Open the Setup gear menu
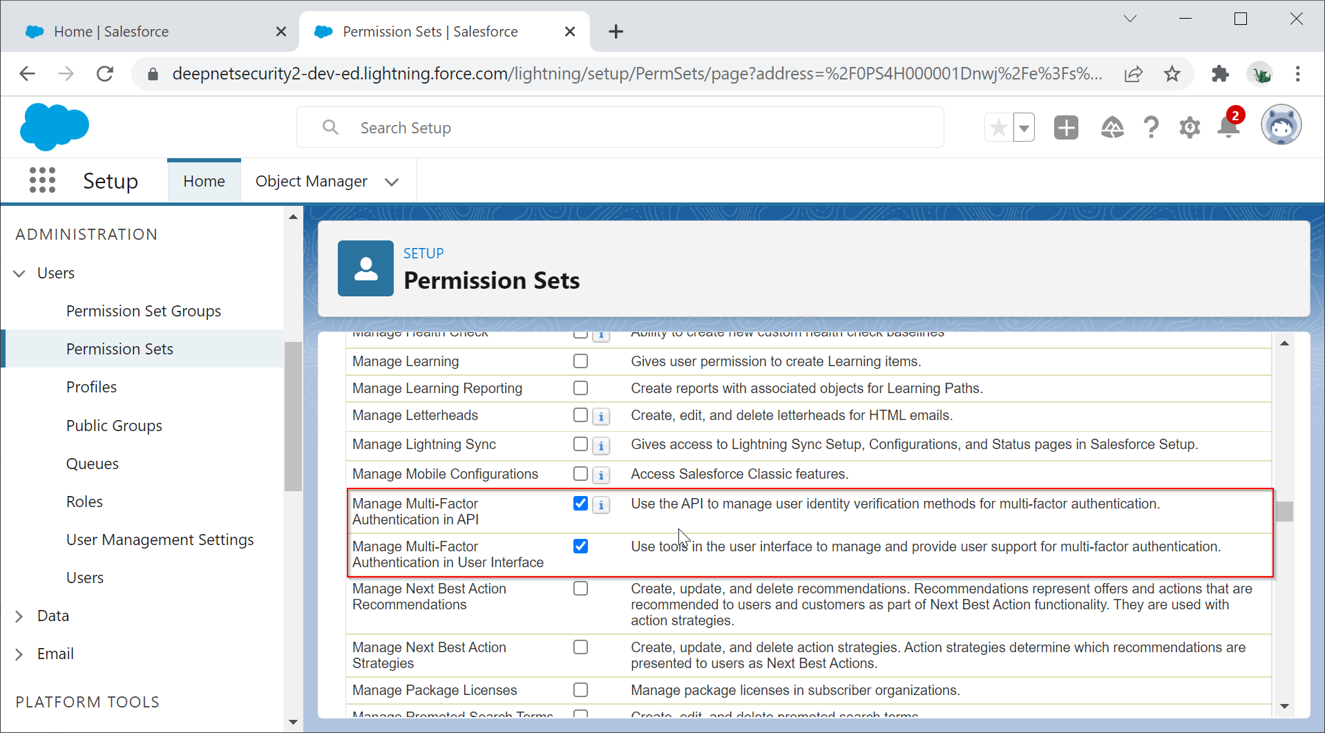Image resolution: width=1325 pixels, height=733 pixels. click(1189, 128)
